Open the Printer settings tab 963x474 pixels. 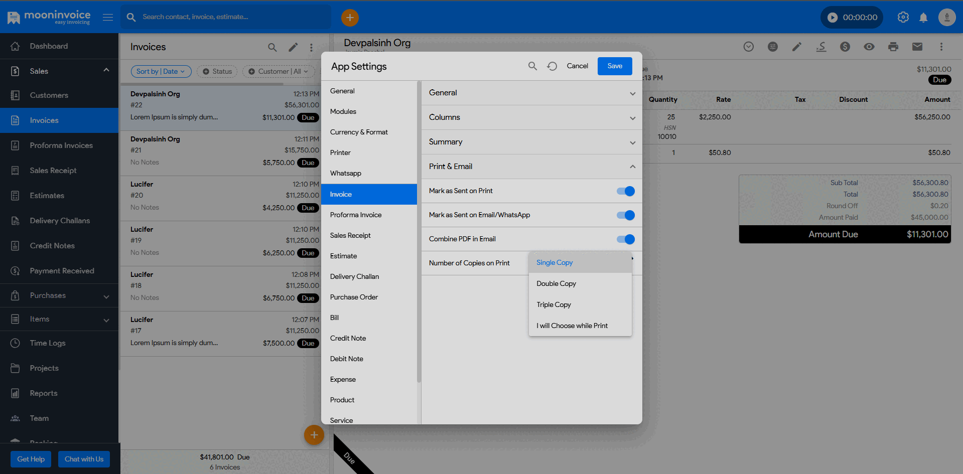point(369,153)
